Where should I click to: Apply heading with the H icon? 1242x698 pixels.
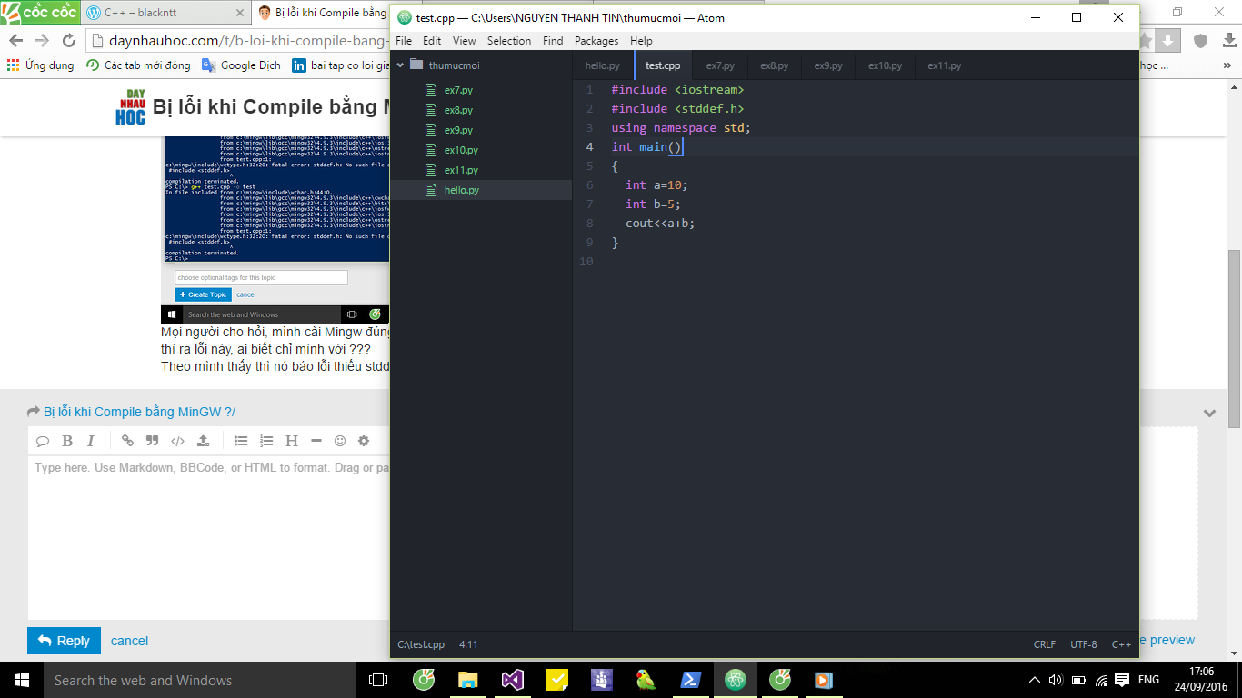[x=292, y=441]
